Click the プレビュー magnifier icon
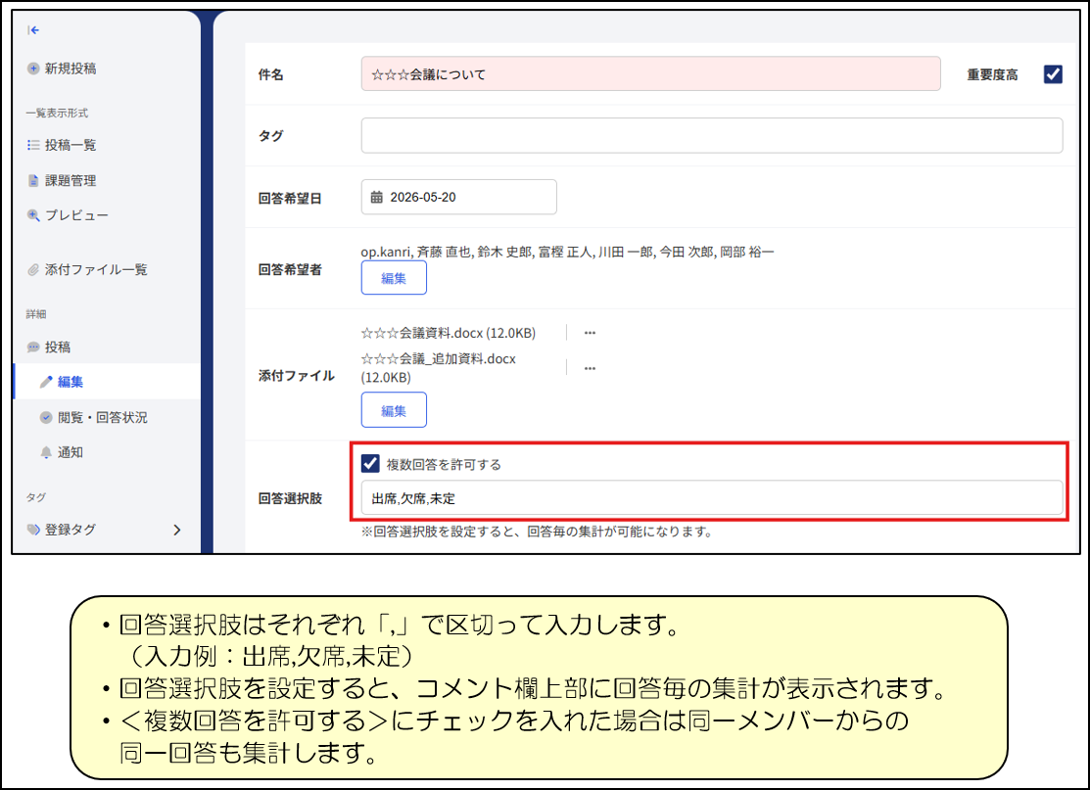The height and width of the screenshot is (790, 1090). point(32,215)
